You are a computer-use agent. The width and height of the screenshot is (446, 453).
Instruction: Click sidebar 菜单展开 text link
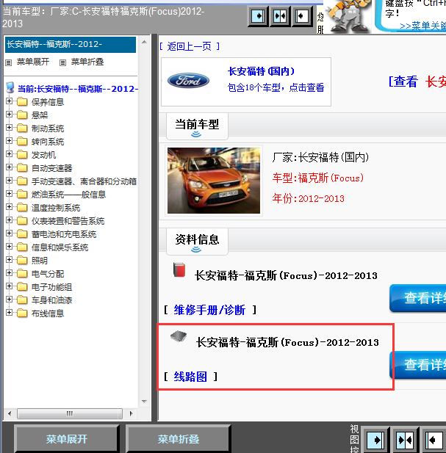coord(32,62)
